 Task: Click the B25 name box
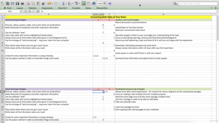coord(10,11)
